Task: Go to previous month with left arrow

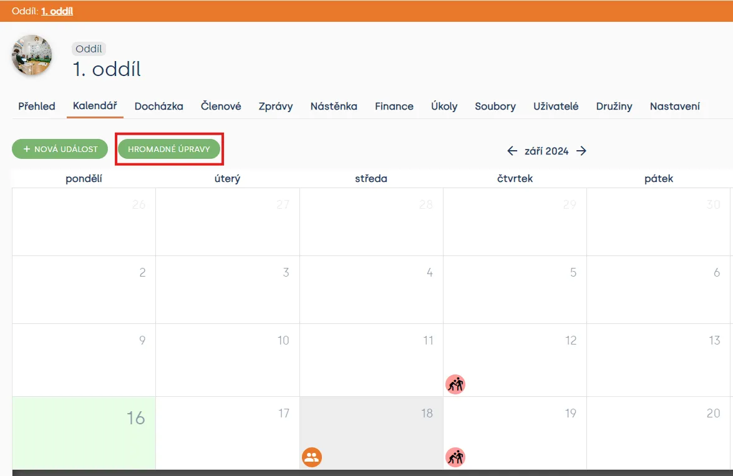Action: tap(512, 151)
